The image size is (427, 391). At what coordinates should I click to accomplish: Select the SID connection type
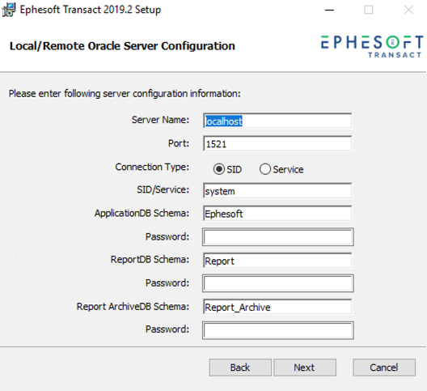pyautogui.click(x=219, y=169)
